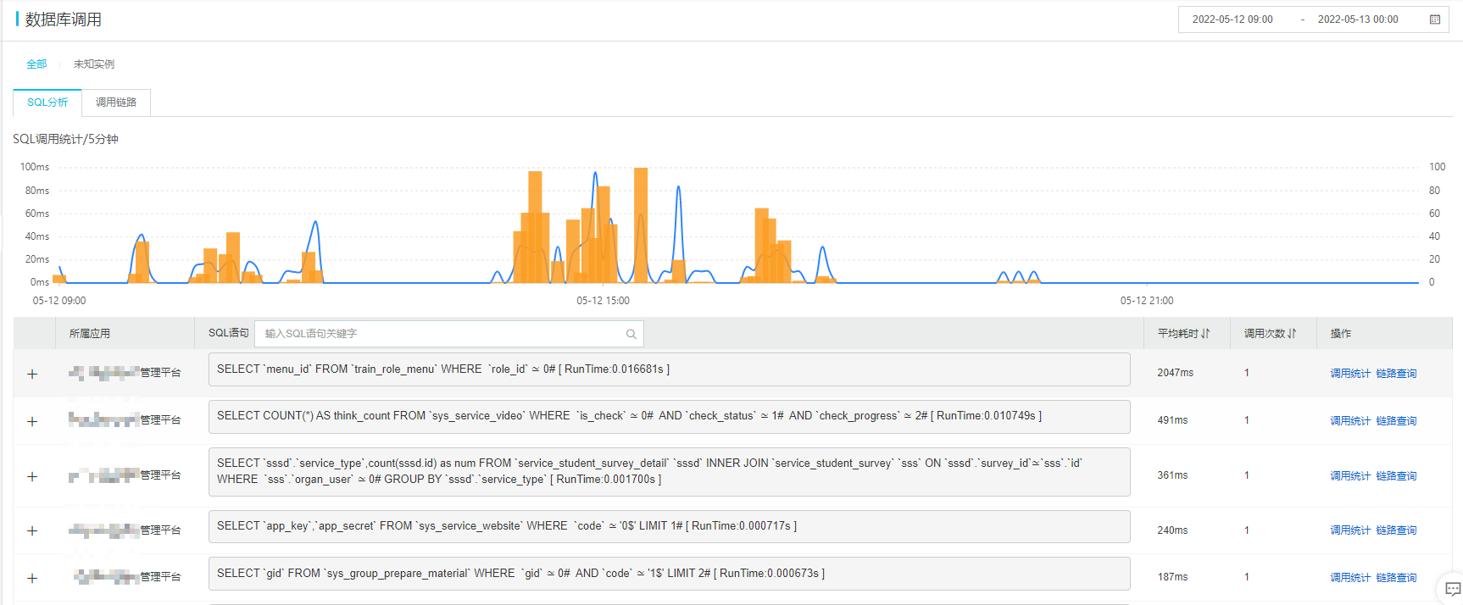
Task: Open 链路查询 for the 2047ms row
Action: pyautogui.click(x=1396, y=374)
